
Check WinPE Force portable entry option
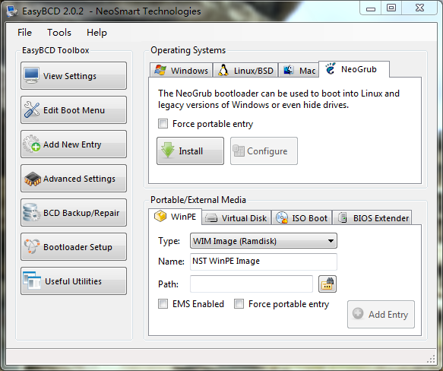coord(239,304)
